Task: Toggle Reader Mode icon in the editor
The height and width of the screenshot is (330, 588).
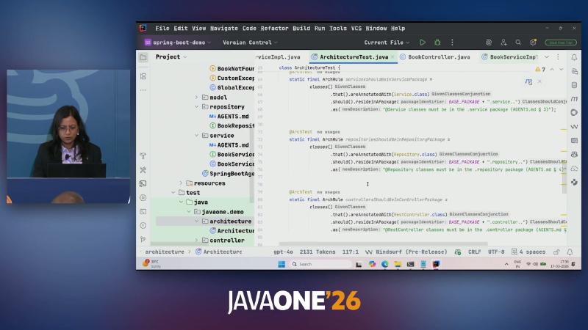Action: [528, 81]
